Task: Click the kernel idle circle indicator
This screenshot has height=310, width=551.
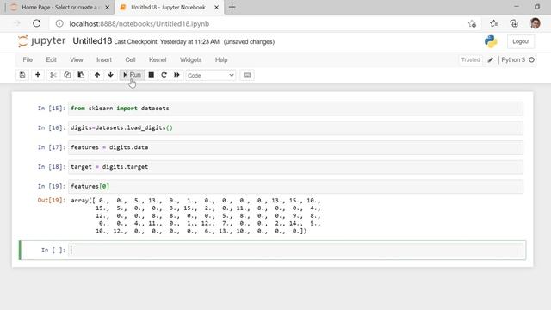Action: click(x=532, y=59)
